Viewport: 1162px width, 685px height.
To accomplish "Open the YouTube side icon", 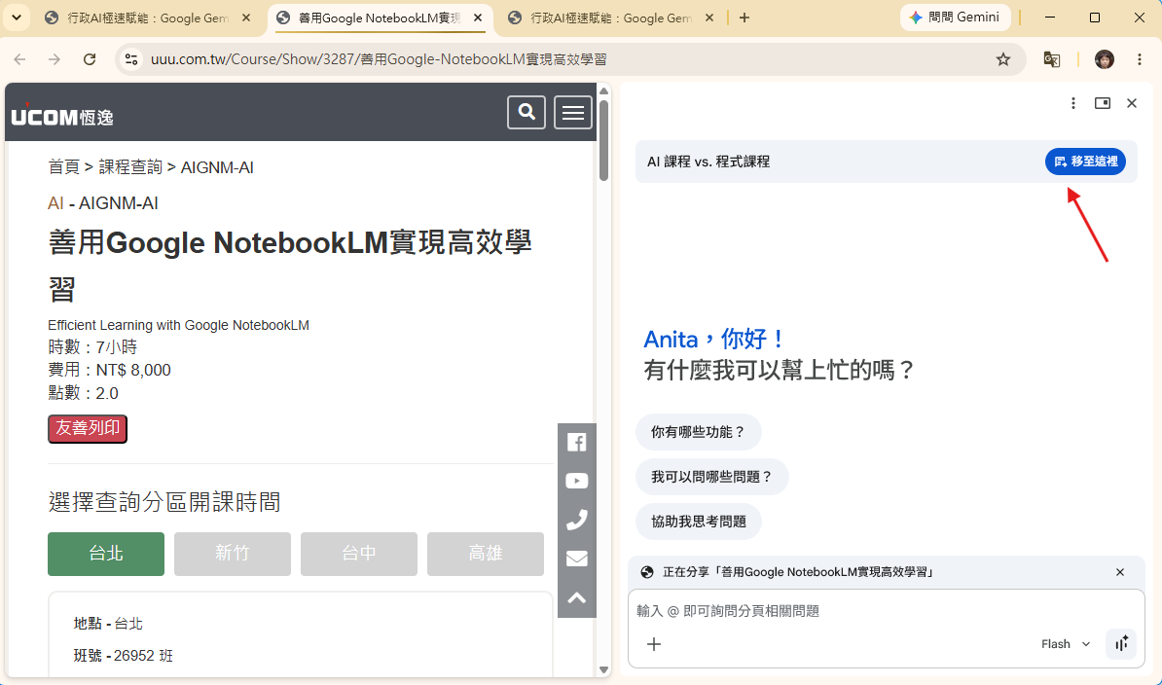I will click(576, 481).
